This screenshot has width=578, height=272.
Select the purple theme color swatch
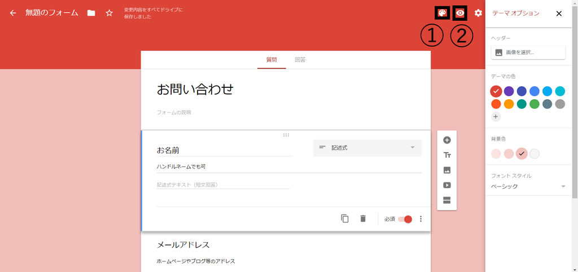(x=509, y=91)
